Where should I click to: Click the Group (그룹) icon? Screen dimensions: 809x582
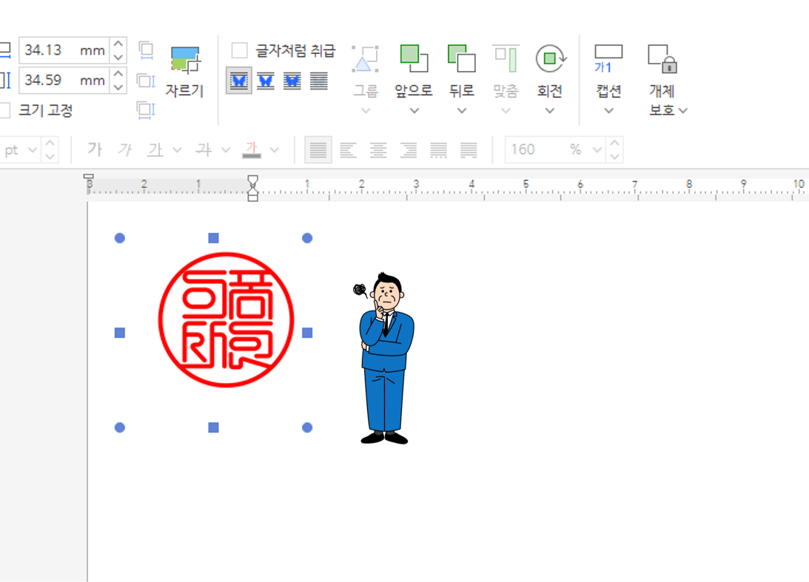point(366,72)
